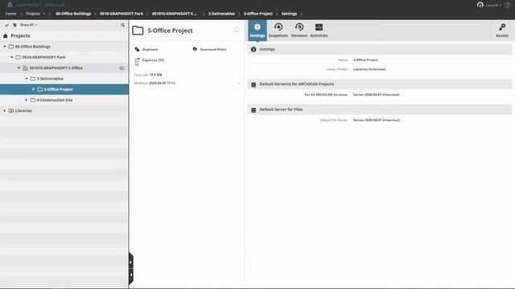Image resolution: width=515 pixels, height=289 pixels.
Task: Click the Duplicate action
Action: (x=146, y=50)
